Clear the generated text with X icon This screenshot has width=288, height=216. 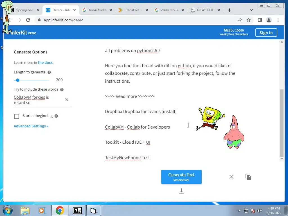point(231,177)
